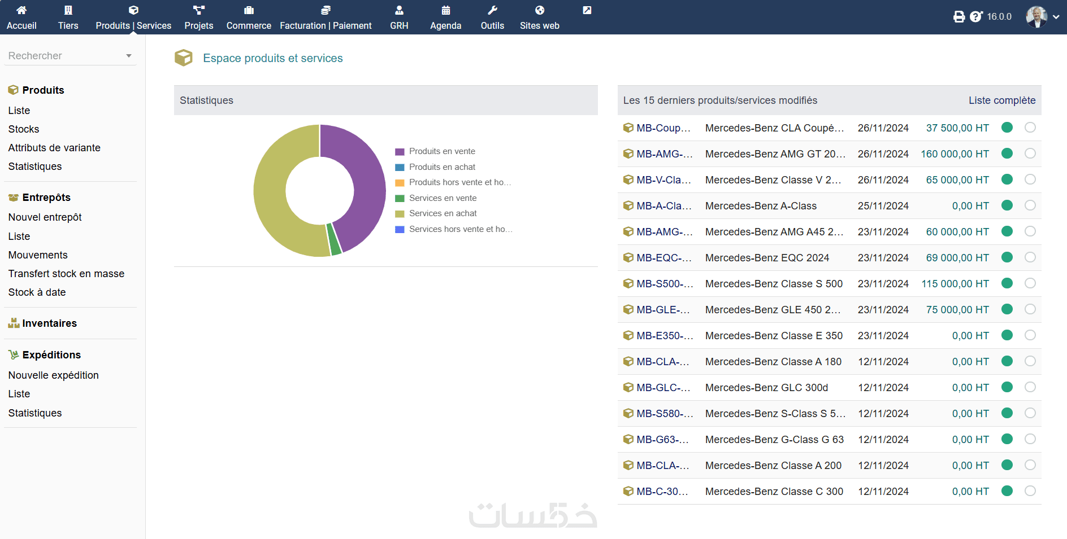Open the Liste complète link
This screenshot has width=1067, height=539.
(x=1002, y=100)
